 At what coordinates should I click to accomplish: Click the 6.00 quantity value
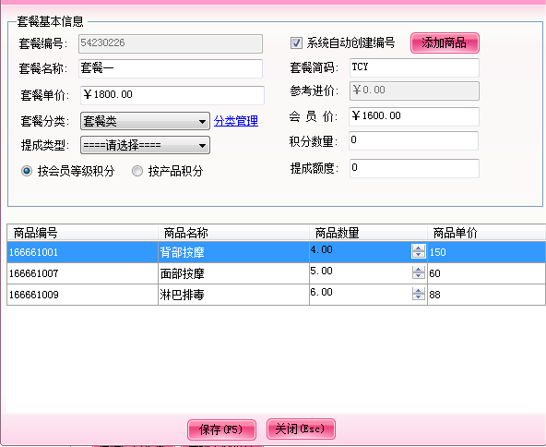pos(321,292)
